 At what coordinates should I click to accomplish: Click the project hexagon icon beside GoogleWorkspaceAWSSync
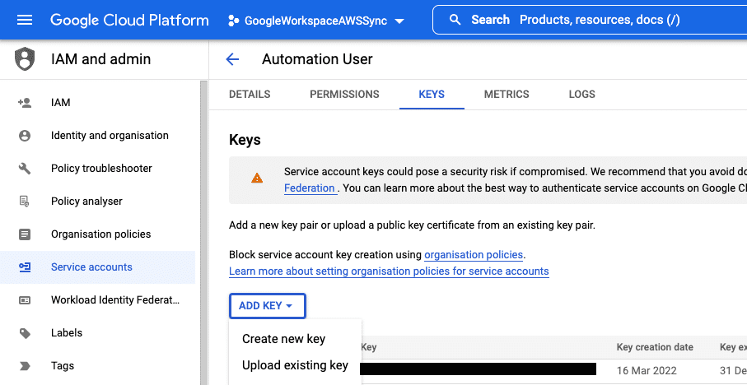tap(233, 21)
